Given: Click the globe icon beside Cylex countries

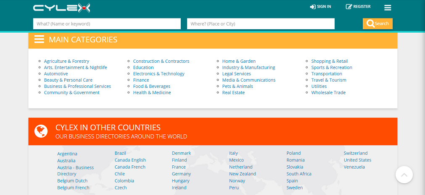Looking at the screenshot, I should (x=41, y=131).
